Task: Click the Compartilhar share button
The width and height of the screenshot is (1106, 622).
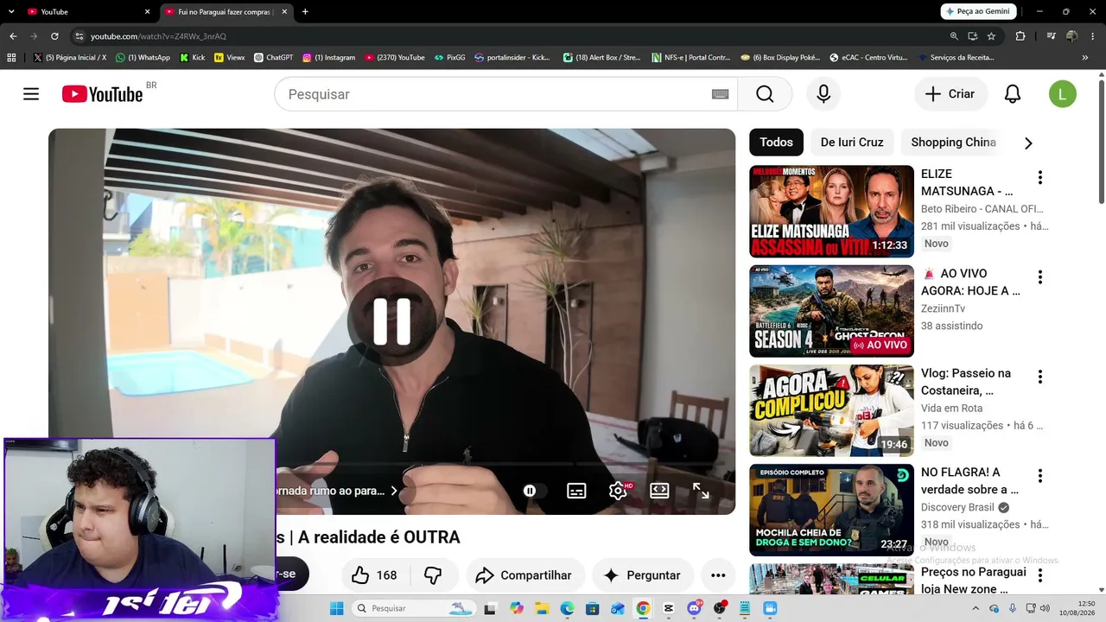Action: (524, 575)
